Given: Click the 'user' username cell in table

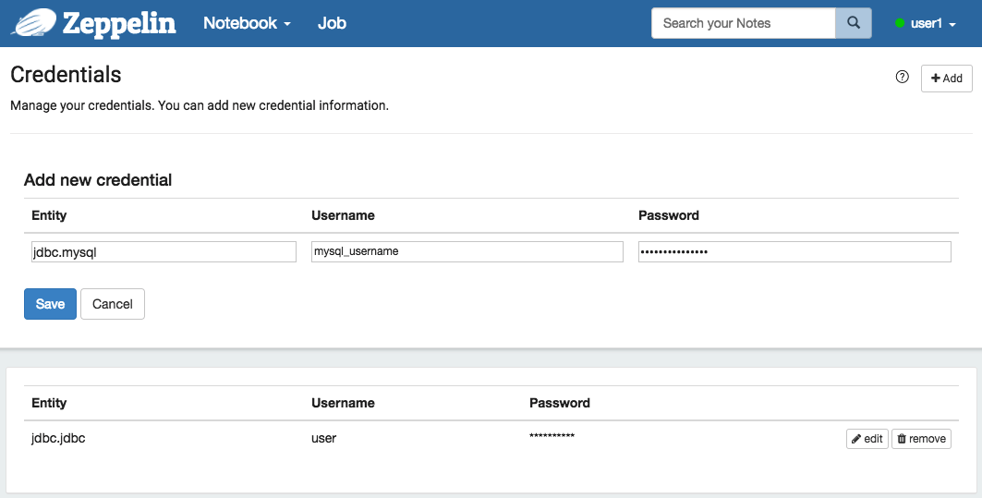Looking at the screenshot, I should click(x=324, y=438).
